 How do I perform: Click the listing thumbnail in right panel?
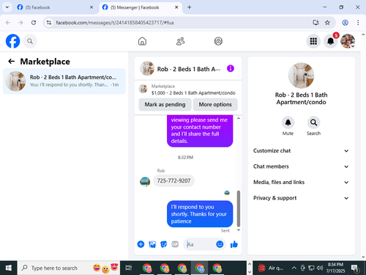[301, 76]
